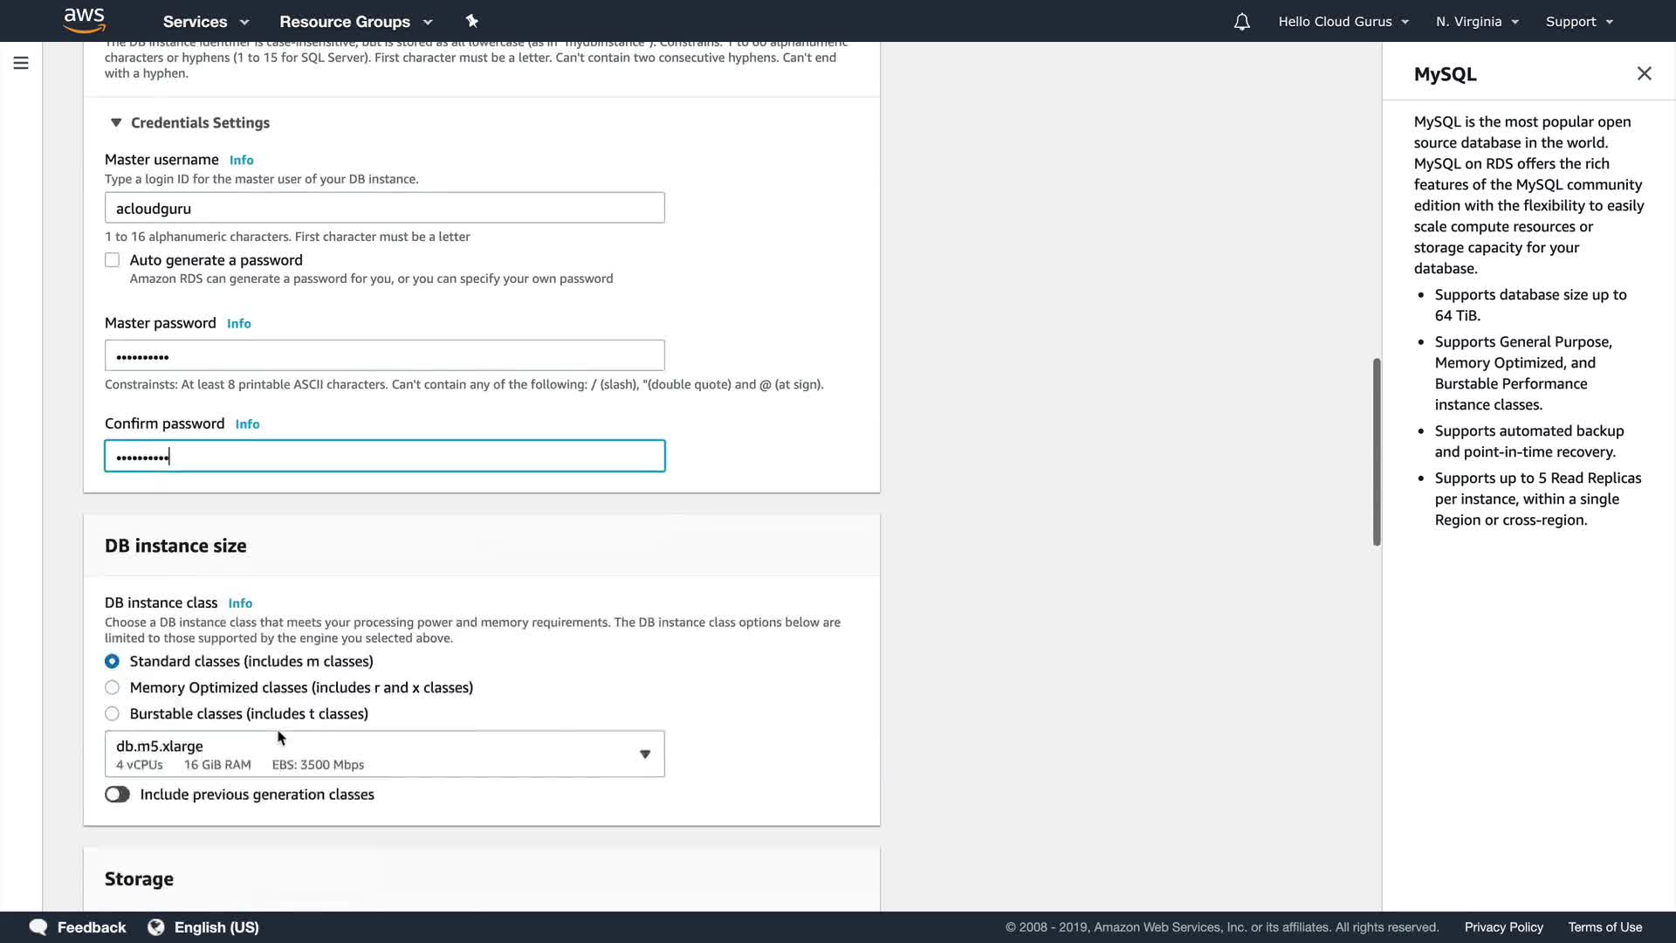Open the N. Virginia region dropdown
Image resolution: width=1676 pixels, height=943 pixels.
[x=1477, y=22]
